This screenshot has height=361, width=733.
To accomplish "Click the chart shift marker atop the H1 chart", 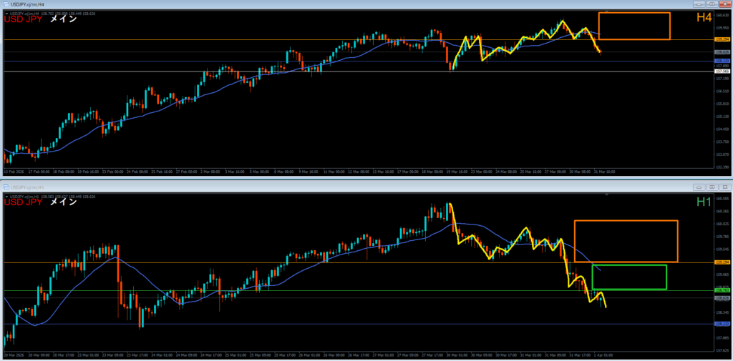I will [607, 194].
